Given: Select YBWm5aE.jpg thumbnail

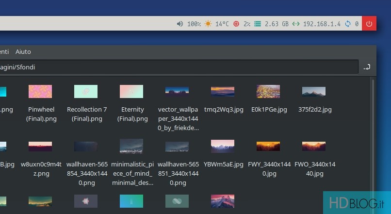Looking at the screenshot, I should click(x=223, y=146).
